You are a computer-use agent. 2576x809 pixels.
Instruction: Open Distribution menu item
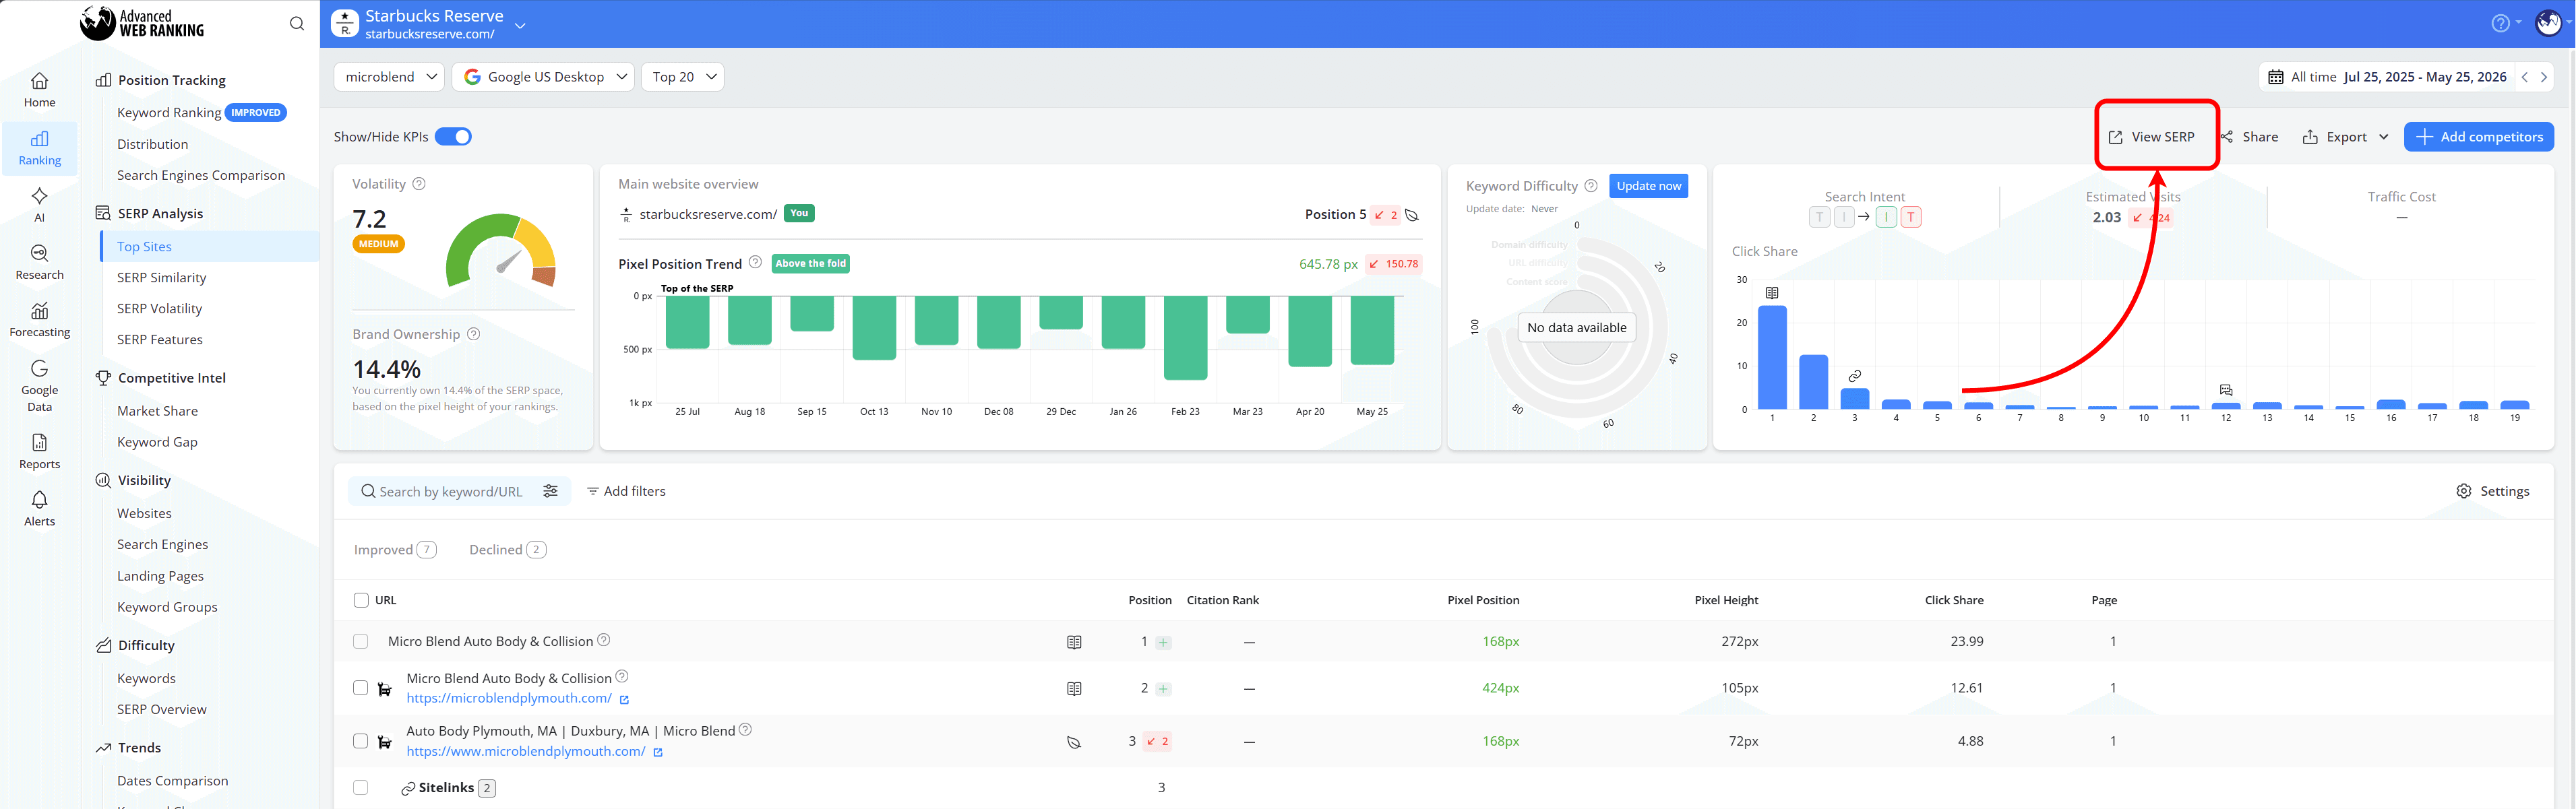152,144
